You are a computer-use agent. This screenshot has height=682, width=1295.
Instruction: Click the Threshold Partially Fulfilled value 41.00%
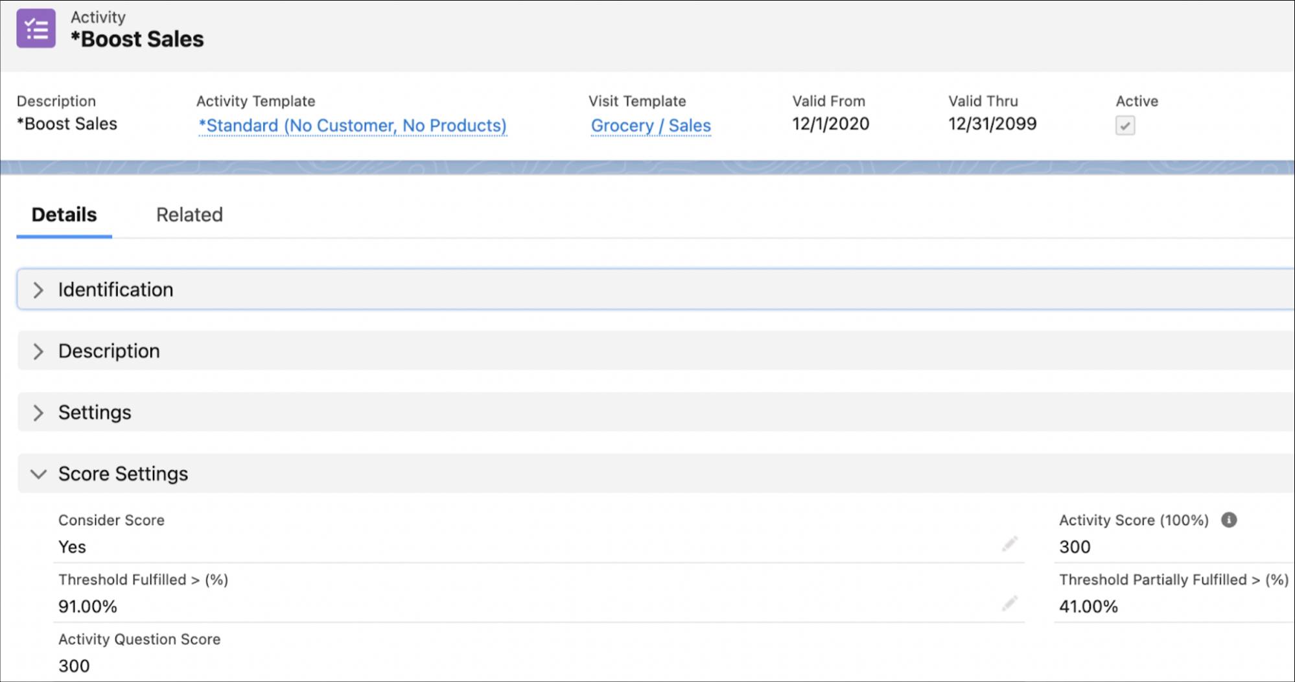(1088, 606)
